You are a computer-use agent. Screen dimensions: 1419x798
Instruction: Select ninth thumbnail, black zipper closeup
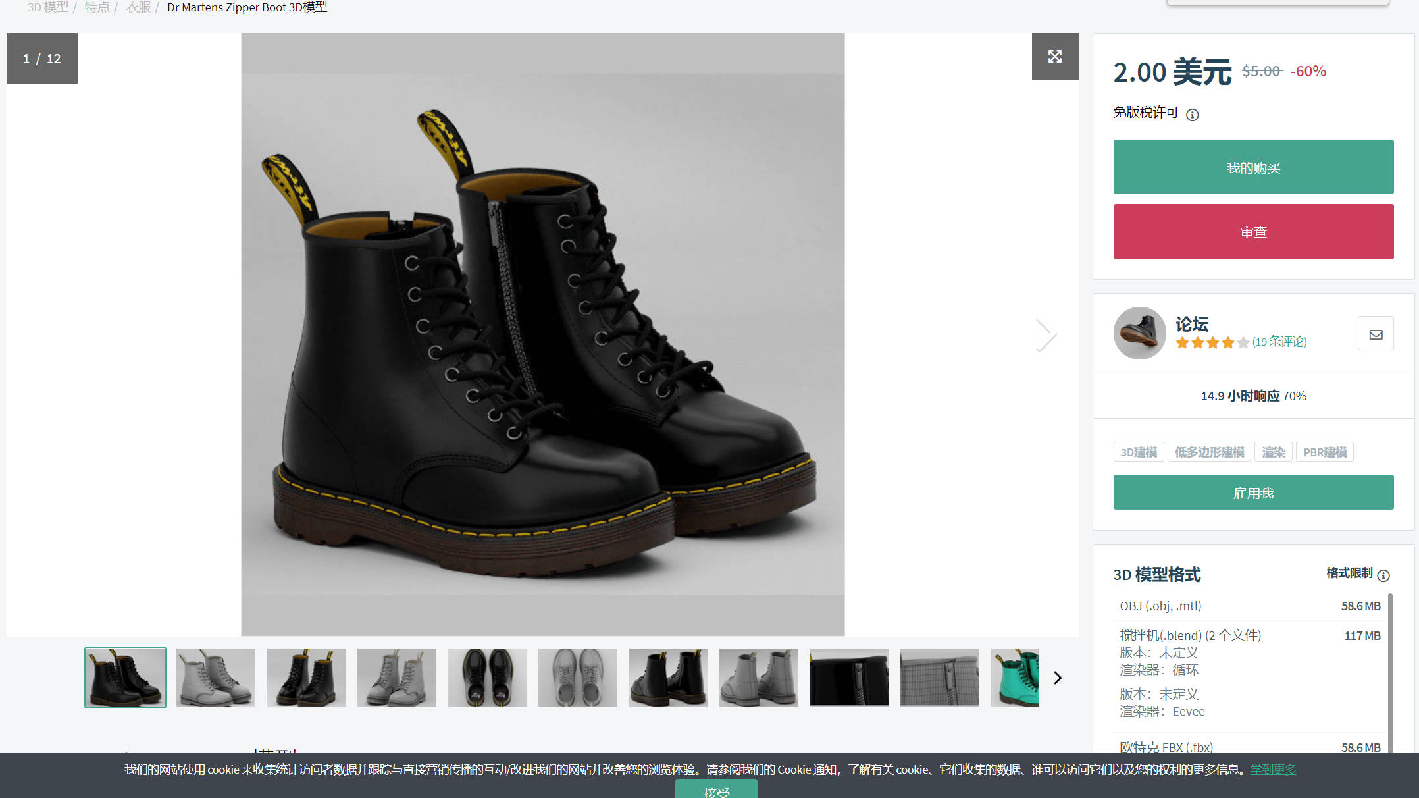point(850,678)
